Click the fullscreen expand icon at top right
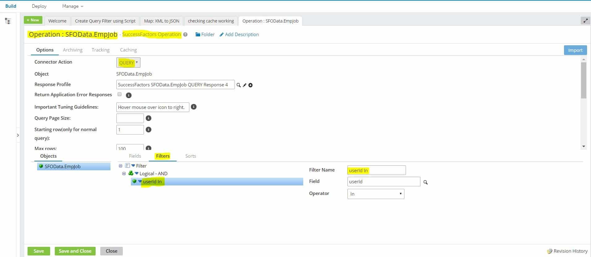This screenshot has width=591, height=257. [585, 21]
